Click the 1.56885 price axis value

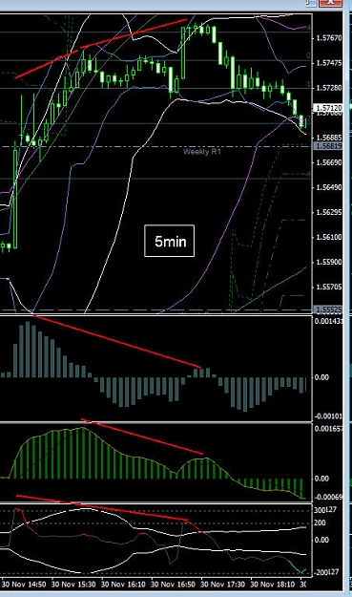pyautogui.click(x=329, y=138)
